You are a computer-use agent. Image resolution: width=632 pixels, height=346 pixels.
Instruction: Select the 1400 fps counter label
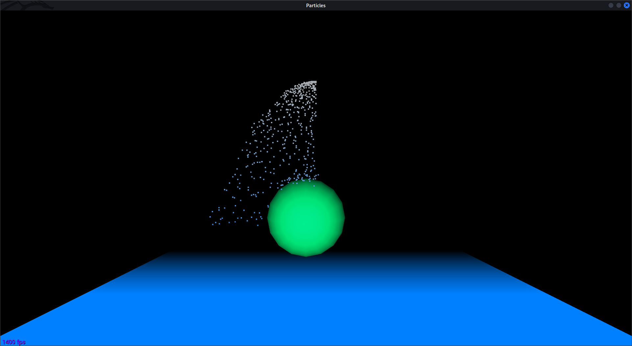point(14,342)
